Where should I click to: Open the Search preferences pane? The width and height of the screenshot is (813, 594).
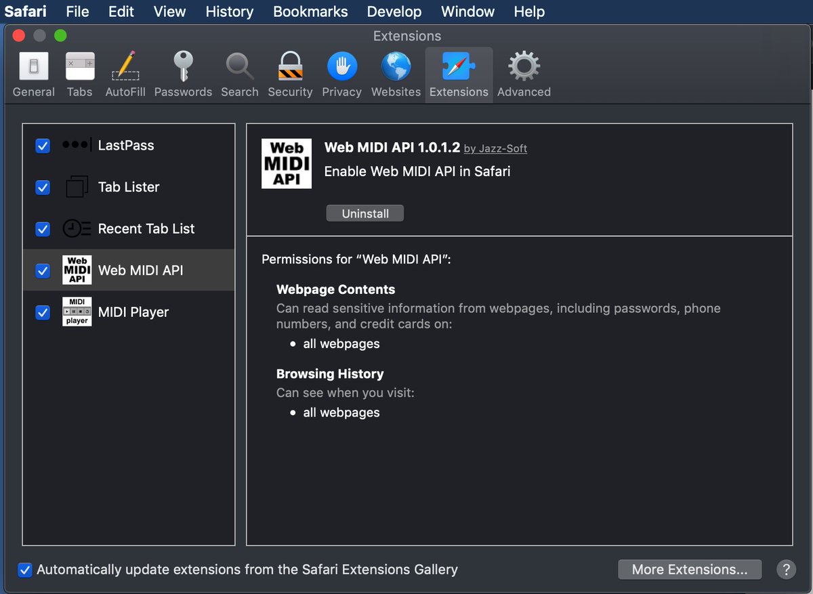pyautogui.click(x=240, y=75)
